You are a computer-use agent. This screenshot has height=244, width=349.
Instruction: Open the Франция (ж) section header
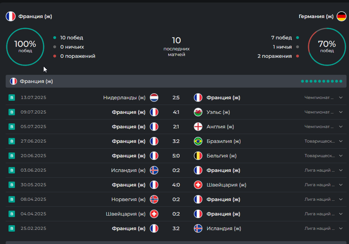click(x=176, y=81)
